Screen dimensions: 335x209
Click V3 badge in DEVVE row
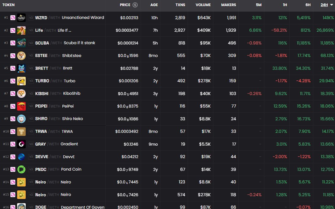[x=31, y=157]
